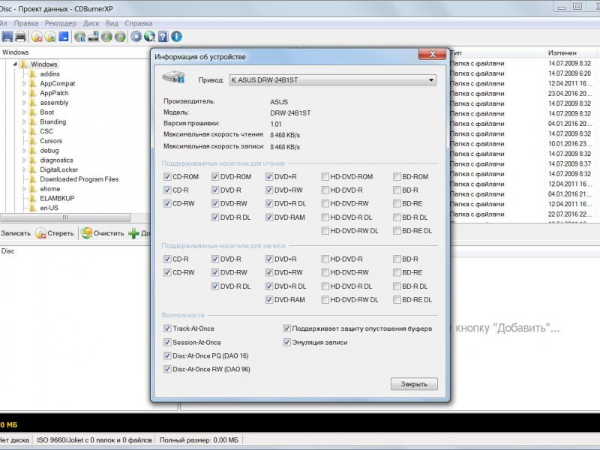Viewport: 600px width, 450px height.
Task: Click the blue square toolbar icon
Action: (64, 37)
